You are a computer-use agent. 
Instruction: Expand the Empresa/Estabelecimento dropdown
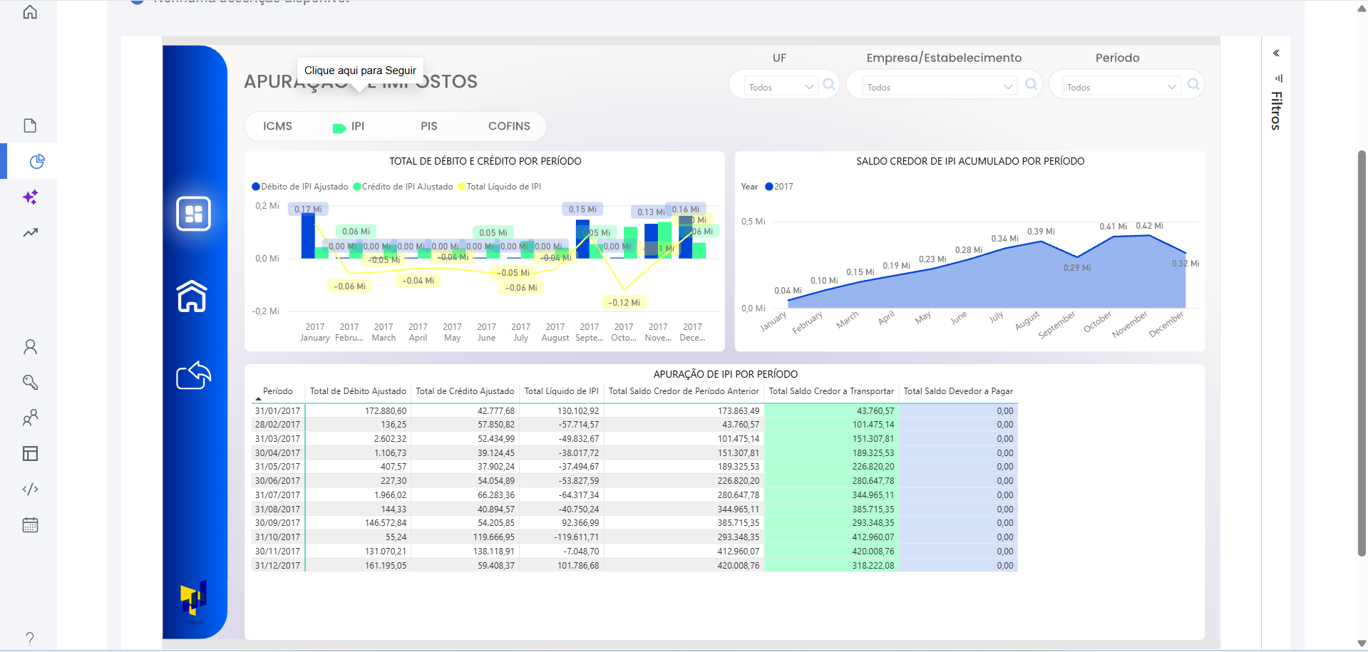coord(939,87)
